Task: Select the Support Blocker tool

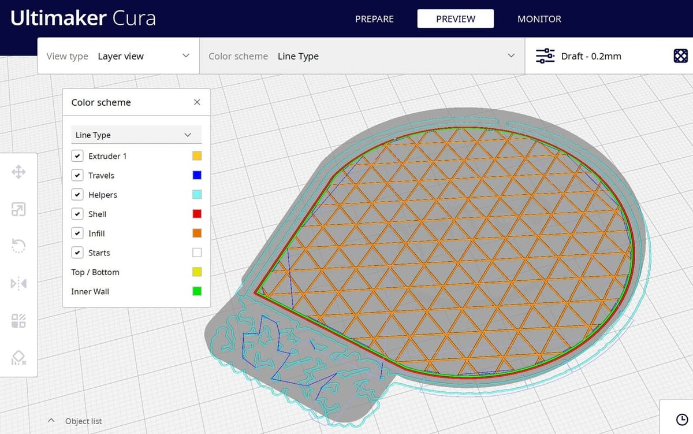Action: point(18,358)
